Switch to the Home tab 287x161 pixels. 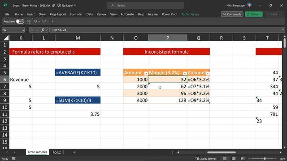tap(19, 14)
